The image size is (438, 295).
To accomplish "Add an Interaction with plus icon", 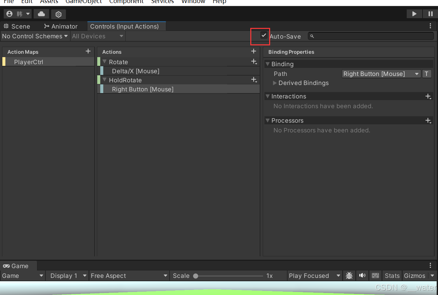I will click(x=428, y=96).
